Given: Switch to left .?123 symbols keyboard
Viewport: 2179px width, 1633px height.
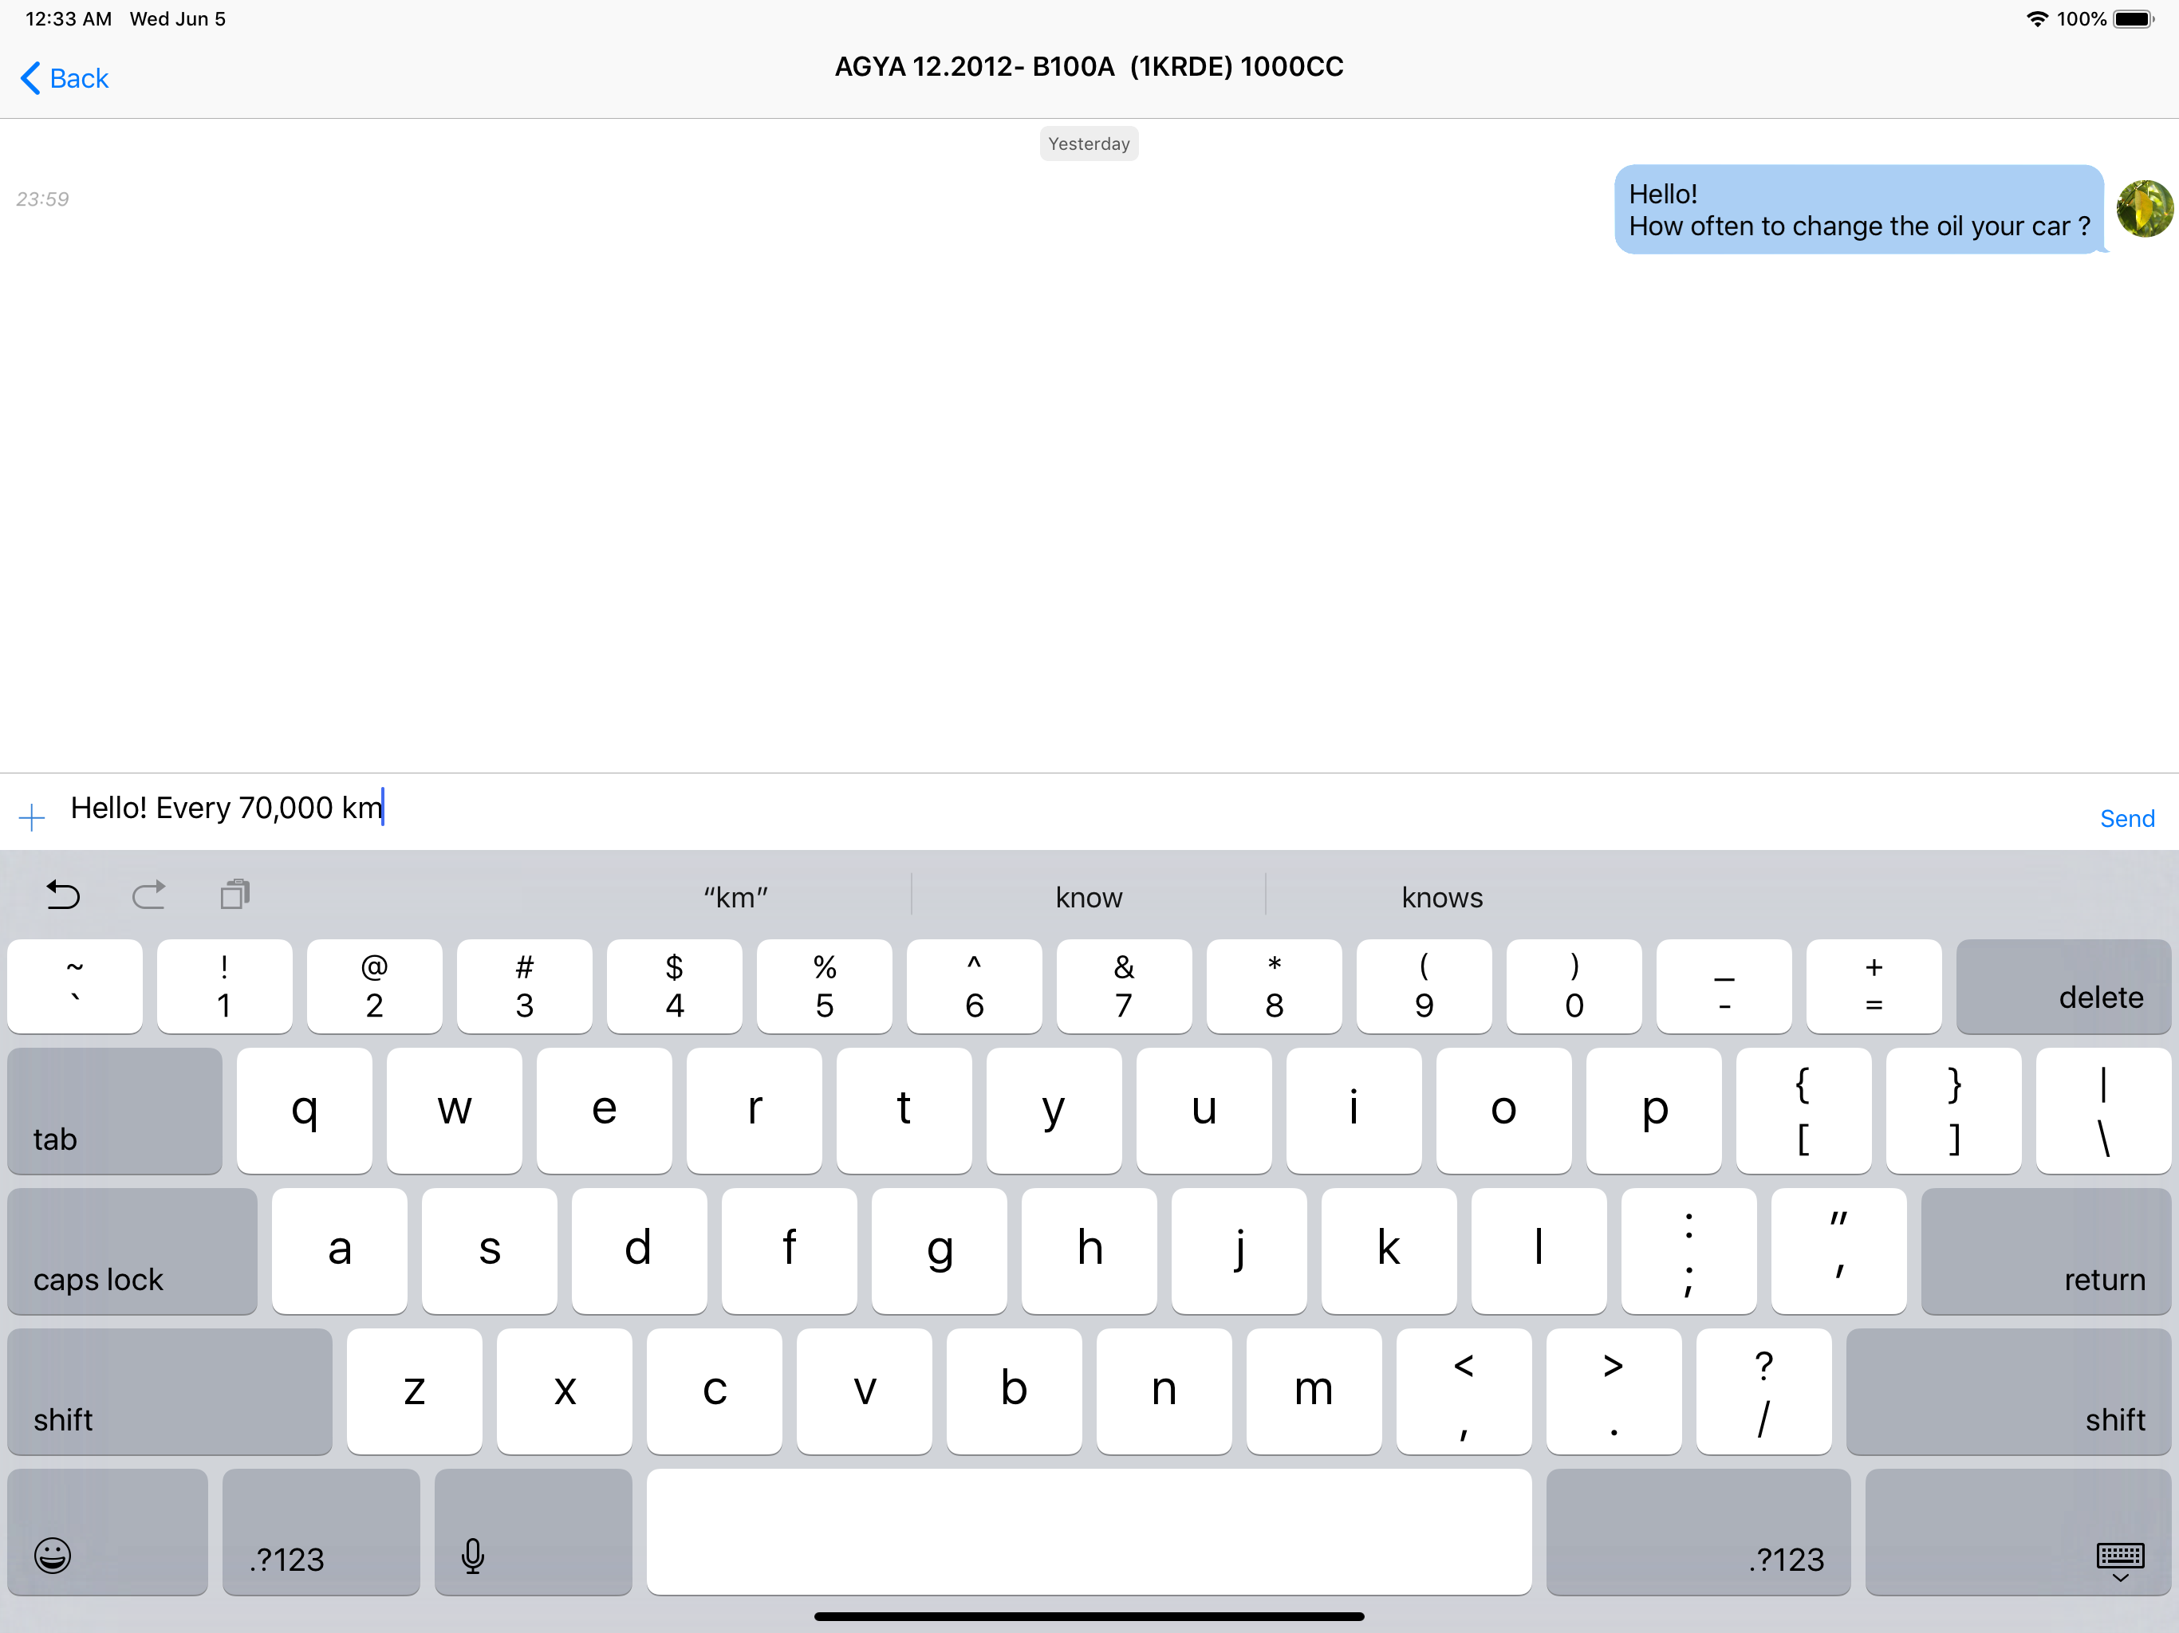Looking at the screenshot, I should point(321,1533).
